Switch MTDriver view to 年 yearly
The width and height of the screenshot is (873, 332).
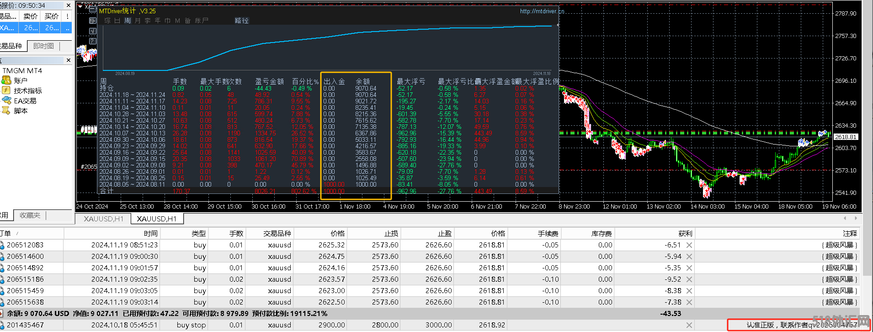click(x=158, y=21)
